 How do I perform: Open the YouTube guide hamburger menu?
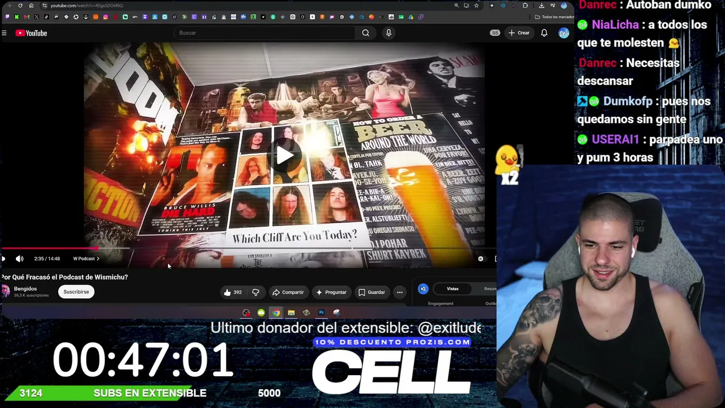pyautogui.click(x=4, y=33)
